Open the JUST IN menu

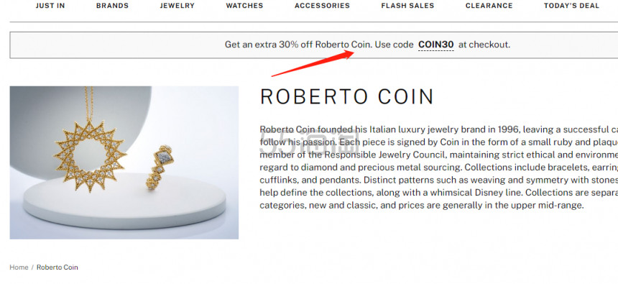click(50, 6)
